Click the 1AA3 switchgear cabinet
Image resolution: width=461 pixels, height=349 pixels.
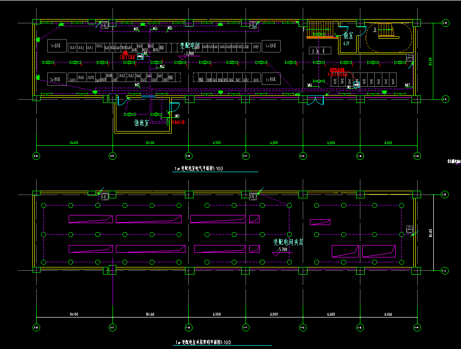click(x=90, y=47)
